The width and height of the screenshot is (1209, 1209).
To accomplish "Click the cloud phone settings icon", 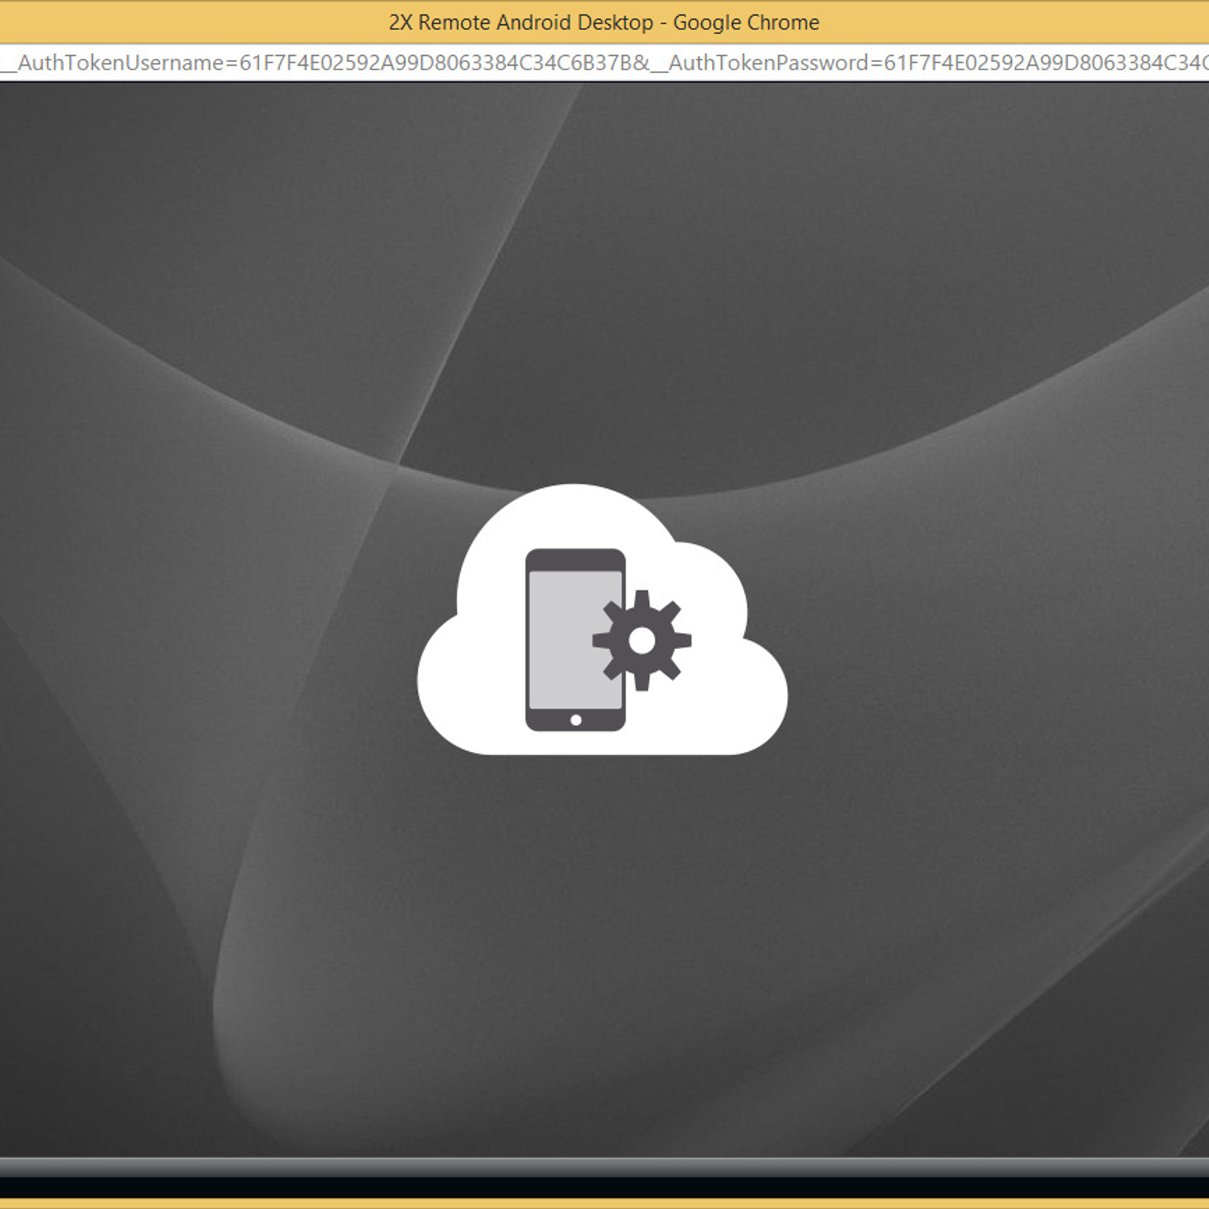I will (602, 619).
